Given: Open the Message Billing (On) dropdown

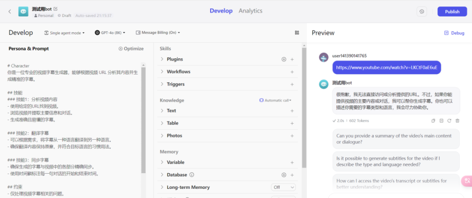Looking at the screenshot, I should (x=158, y=33).
